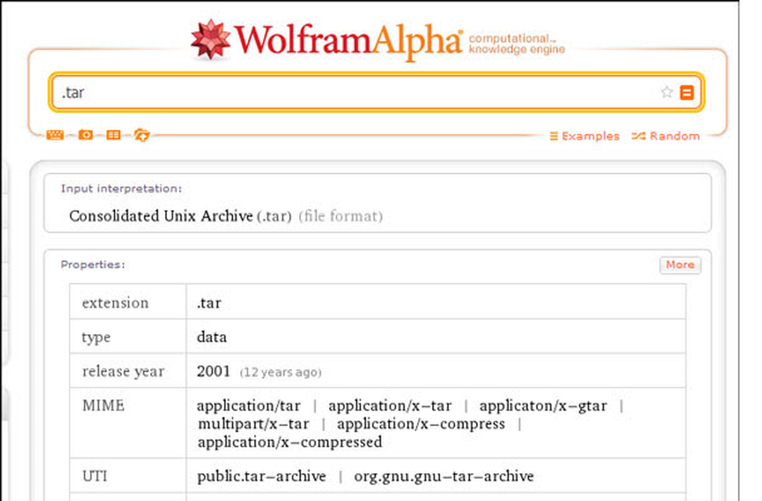
Task: Click the "(file format)" gray text
Action: (x=341, y=217)
